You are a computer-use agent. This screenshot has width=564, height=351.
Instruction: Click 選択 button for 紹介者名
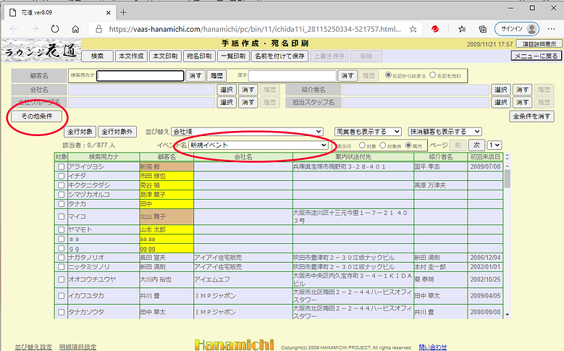[x=501, y=90]
